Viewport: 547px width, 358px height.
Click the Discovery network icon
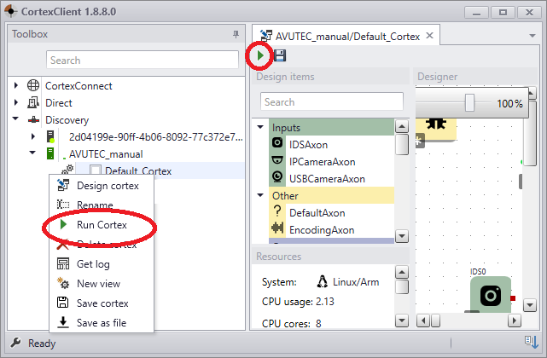click(33, 120)
